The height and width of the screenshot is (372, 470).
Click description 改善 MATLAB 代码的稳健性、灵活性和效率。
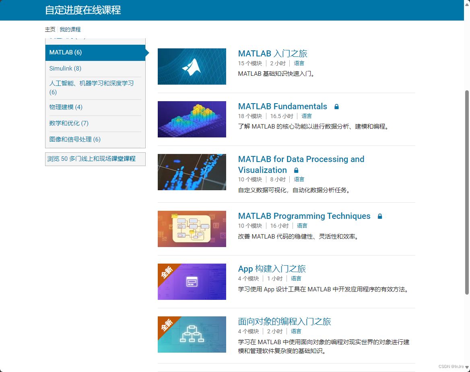coord(299,237)
